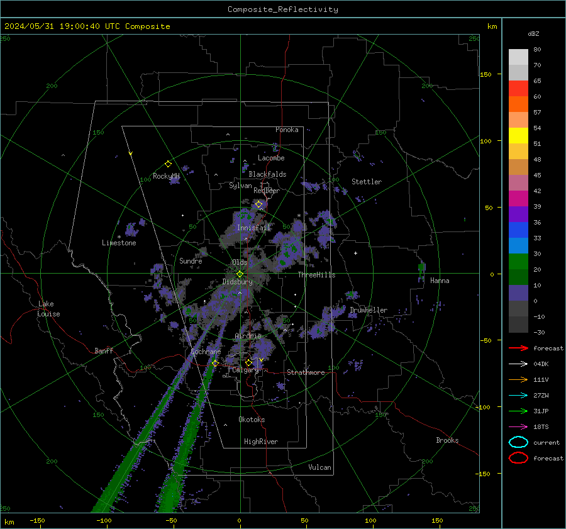Click the Banff city label
Image resolution: width=566 pixels, height=529 pixels.
coord(104,350)
